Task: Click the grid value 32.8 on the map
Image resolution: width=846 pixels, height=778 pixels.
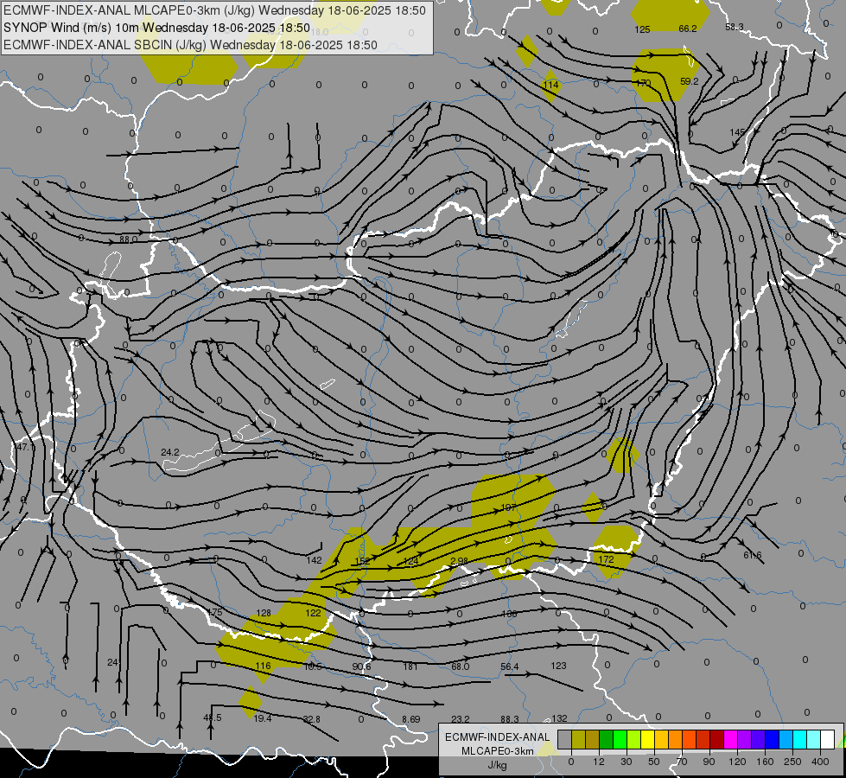Action: [312, 719]
